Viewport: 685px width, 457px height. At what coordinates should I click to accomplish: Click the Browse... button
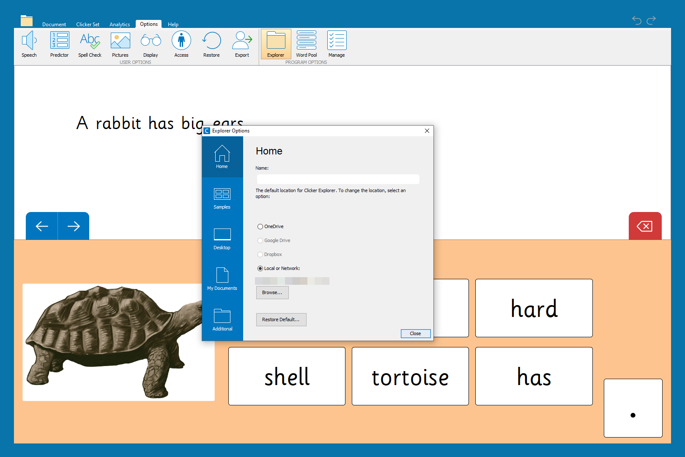pyautogui.click(x=272, y=293)
